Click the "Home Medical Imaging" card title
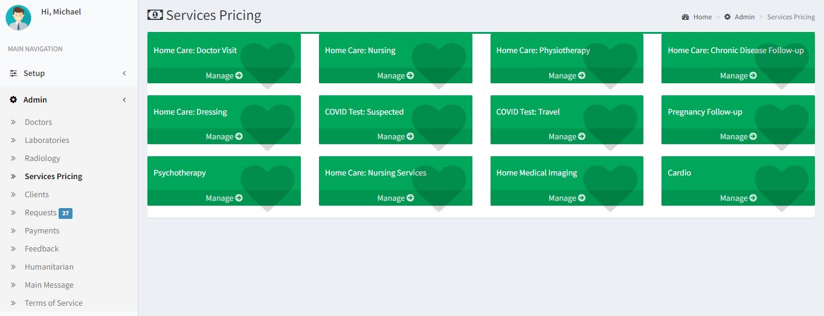 point(536,172)
